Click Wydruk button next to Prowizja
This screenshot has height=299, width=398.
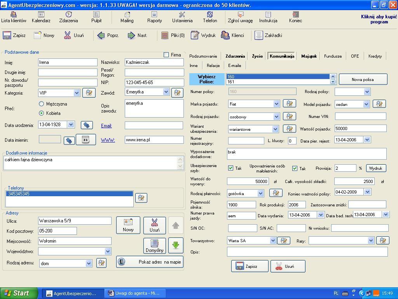376,168
